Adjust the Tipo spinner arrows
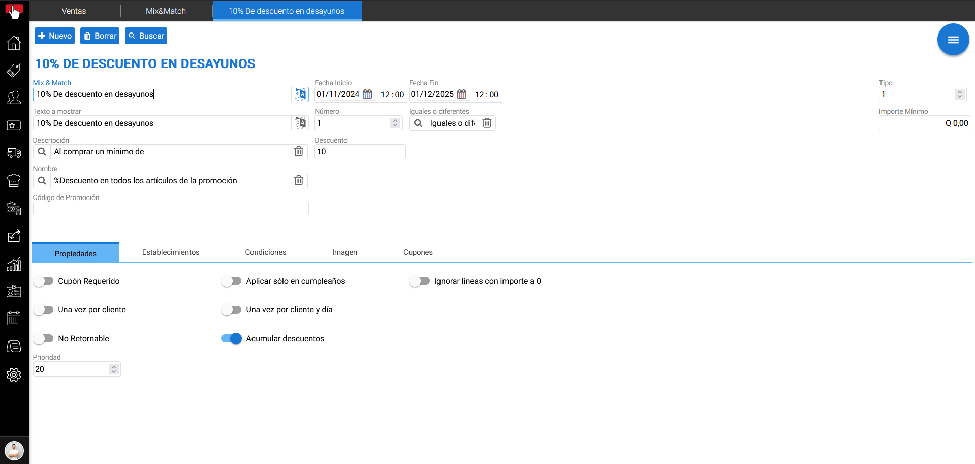 pyautogui.click(x=959, y=94)
